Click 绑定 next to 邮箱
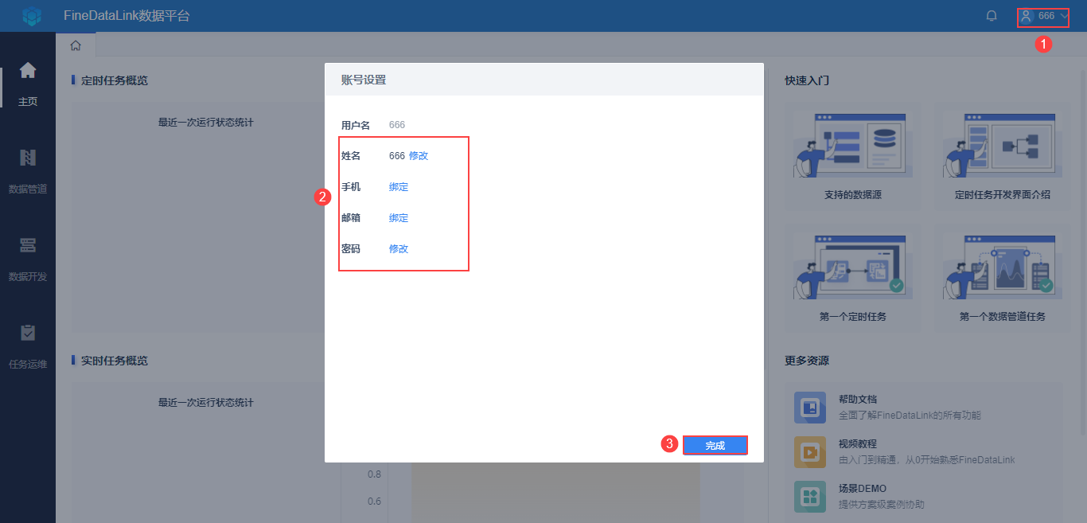 tap(399, 218)
